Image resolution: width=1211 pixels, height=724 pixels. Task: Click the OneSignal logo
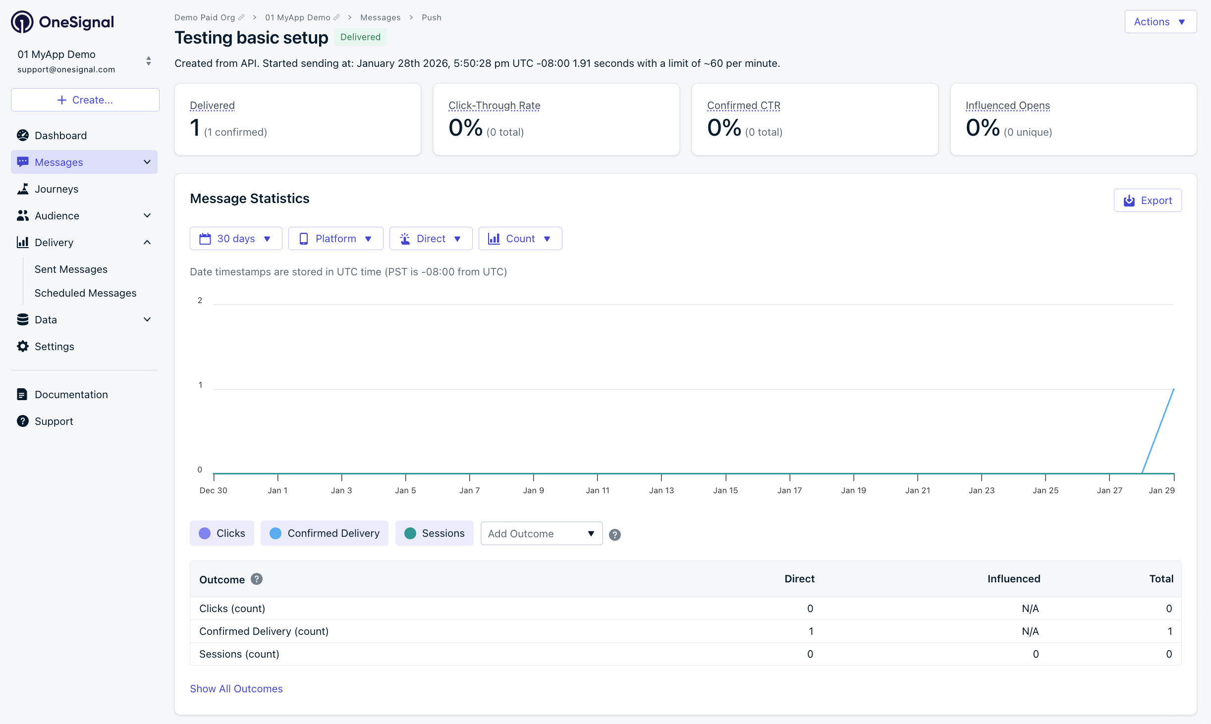pyautogui.click(x=62, y=21)
